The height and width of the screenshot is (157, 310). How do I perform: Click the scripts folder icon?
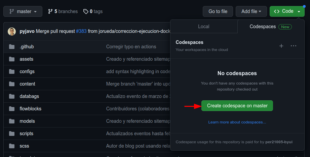[12, 134]
